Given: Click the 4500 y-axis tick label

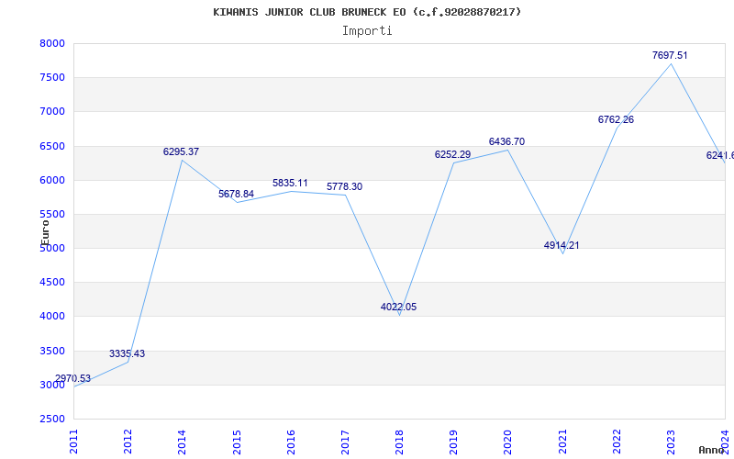Looking at the screenshot, I should [x=52, y=283].
